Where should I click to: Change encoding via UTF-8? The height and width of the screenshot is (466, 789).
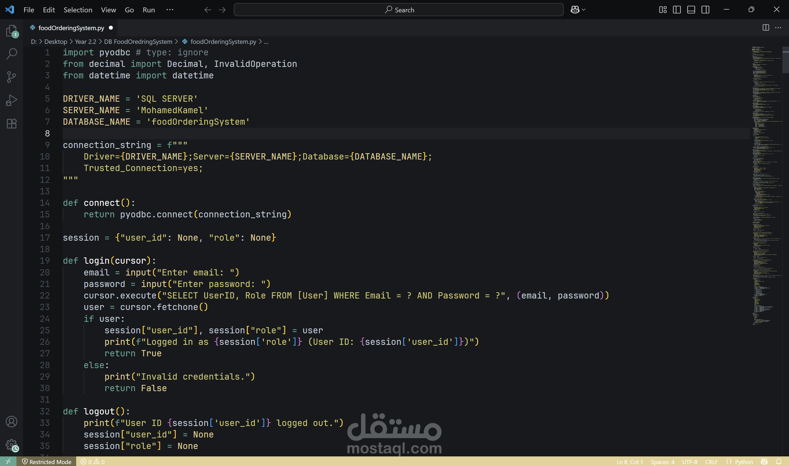click(690, 462)
